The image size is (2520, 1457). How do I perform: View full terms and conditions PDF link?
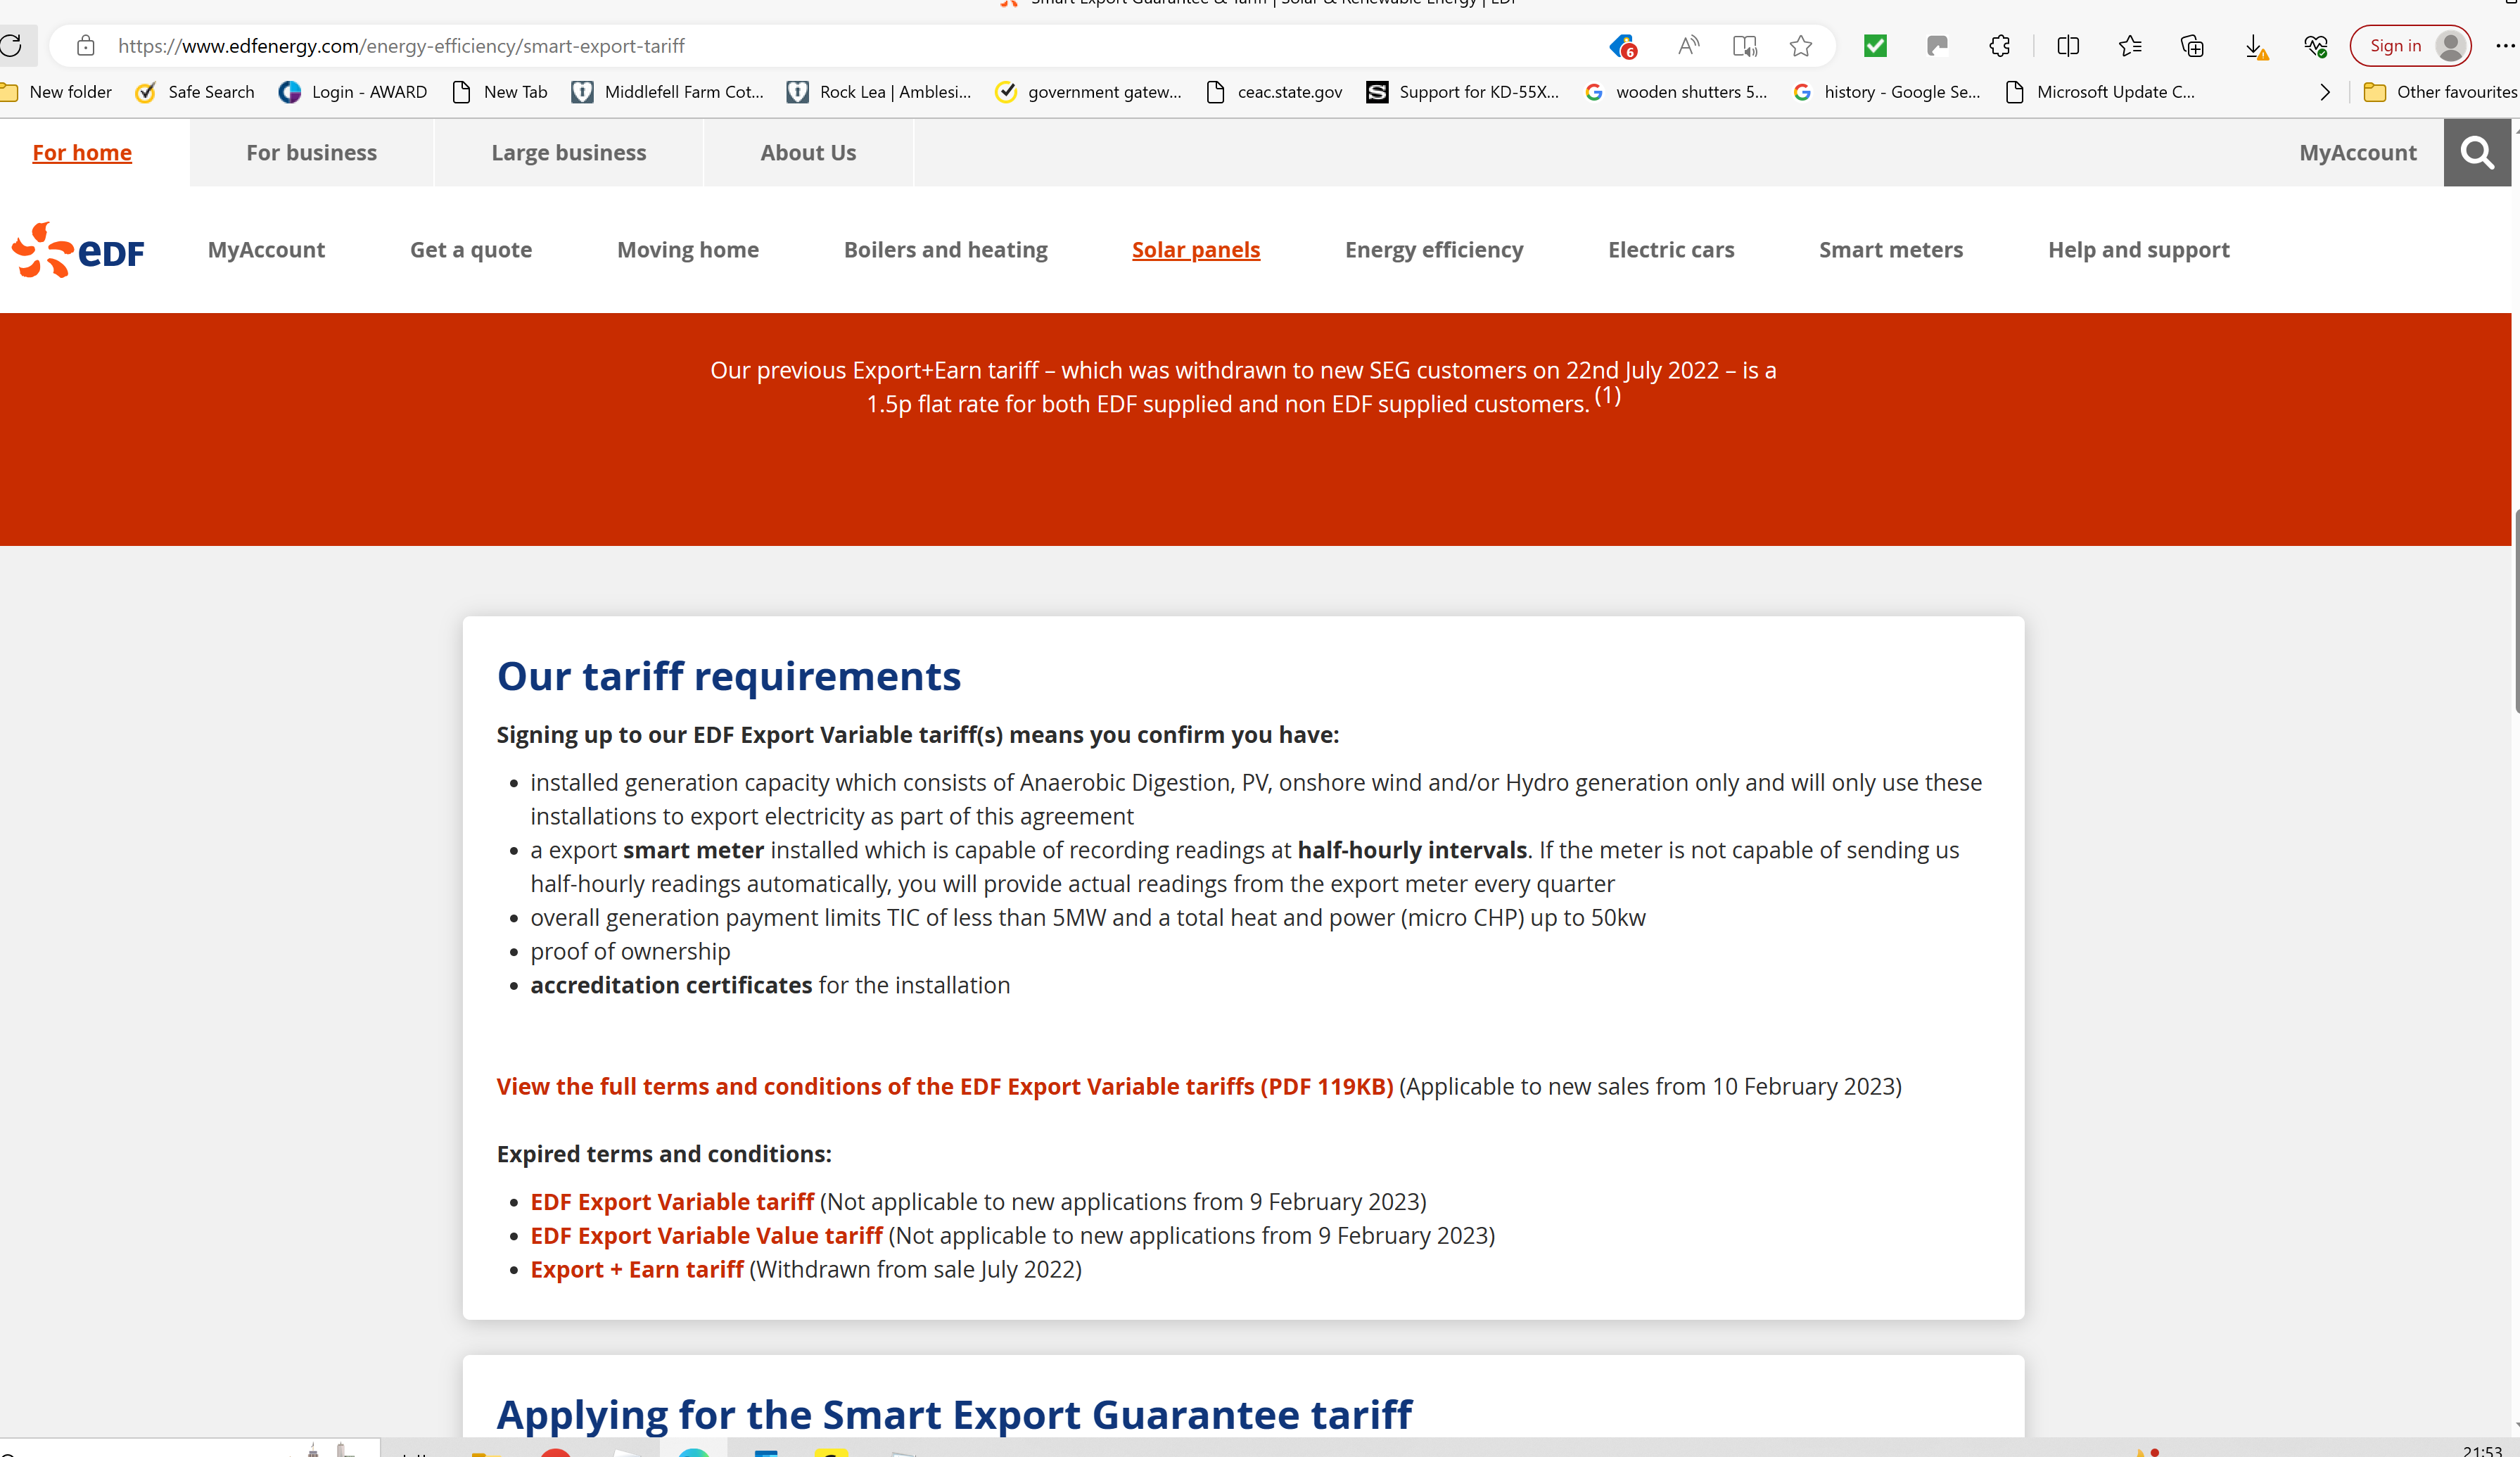[945, 1087]
